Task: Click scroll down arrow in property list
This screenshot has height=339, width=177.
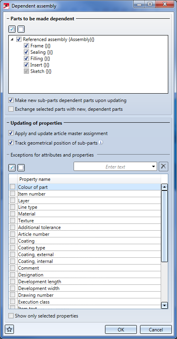Action: click(x=165, y=306)
